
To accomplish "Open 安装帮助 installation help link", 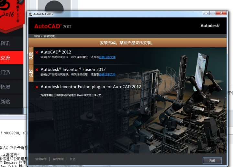I will point(41,159).
